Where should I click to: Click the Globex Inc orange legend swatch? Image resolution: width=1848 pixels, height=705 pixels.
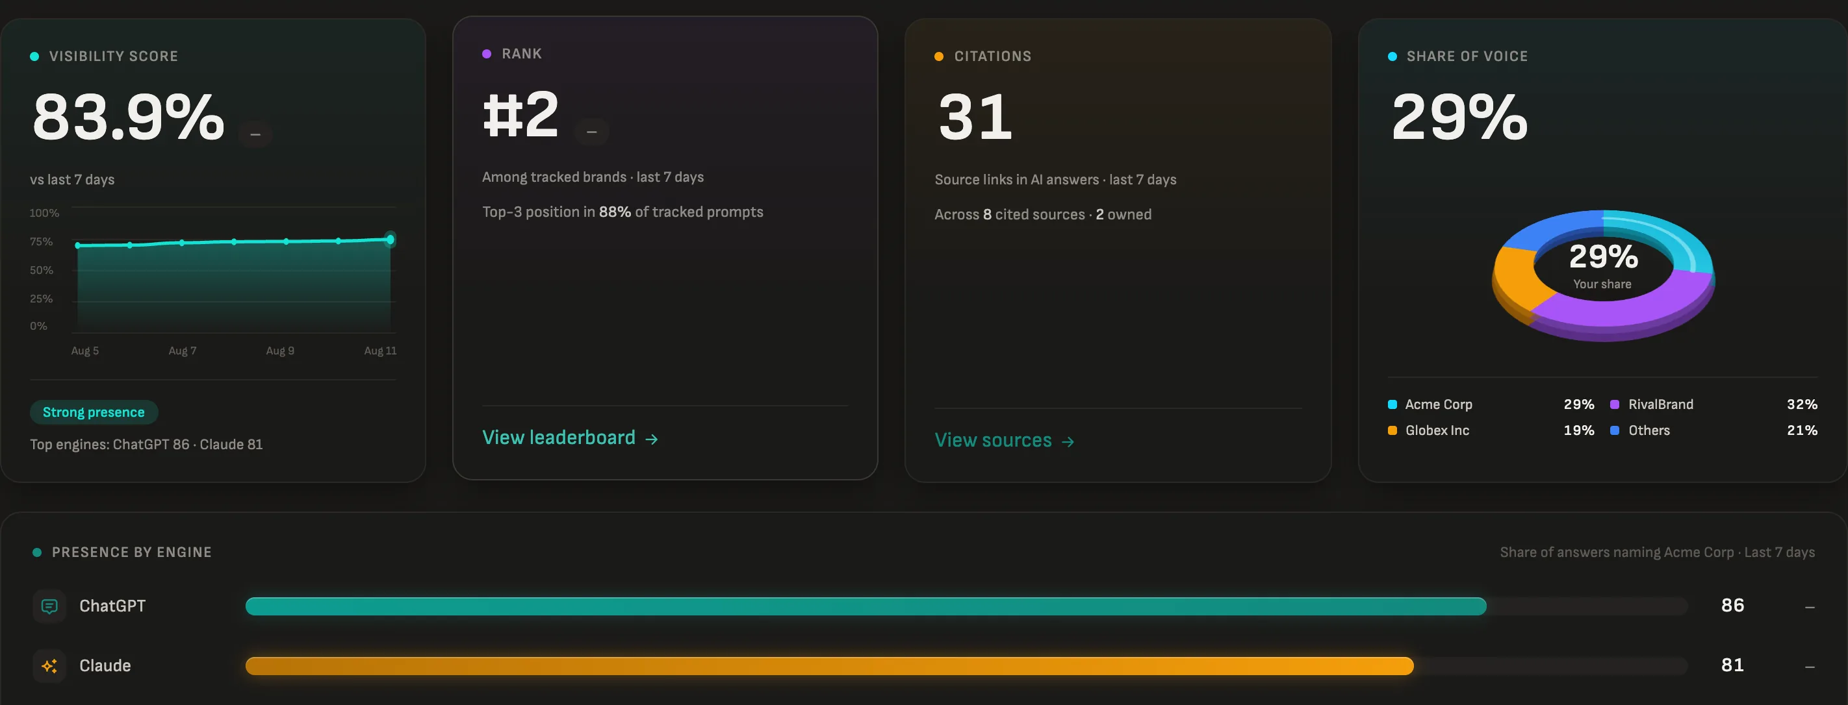1392,430
